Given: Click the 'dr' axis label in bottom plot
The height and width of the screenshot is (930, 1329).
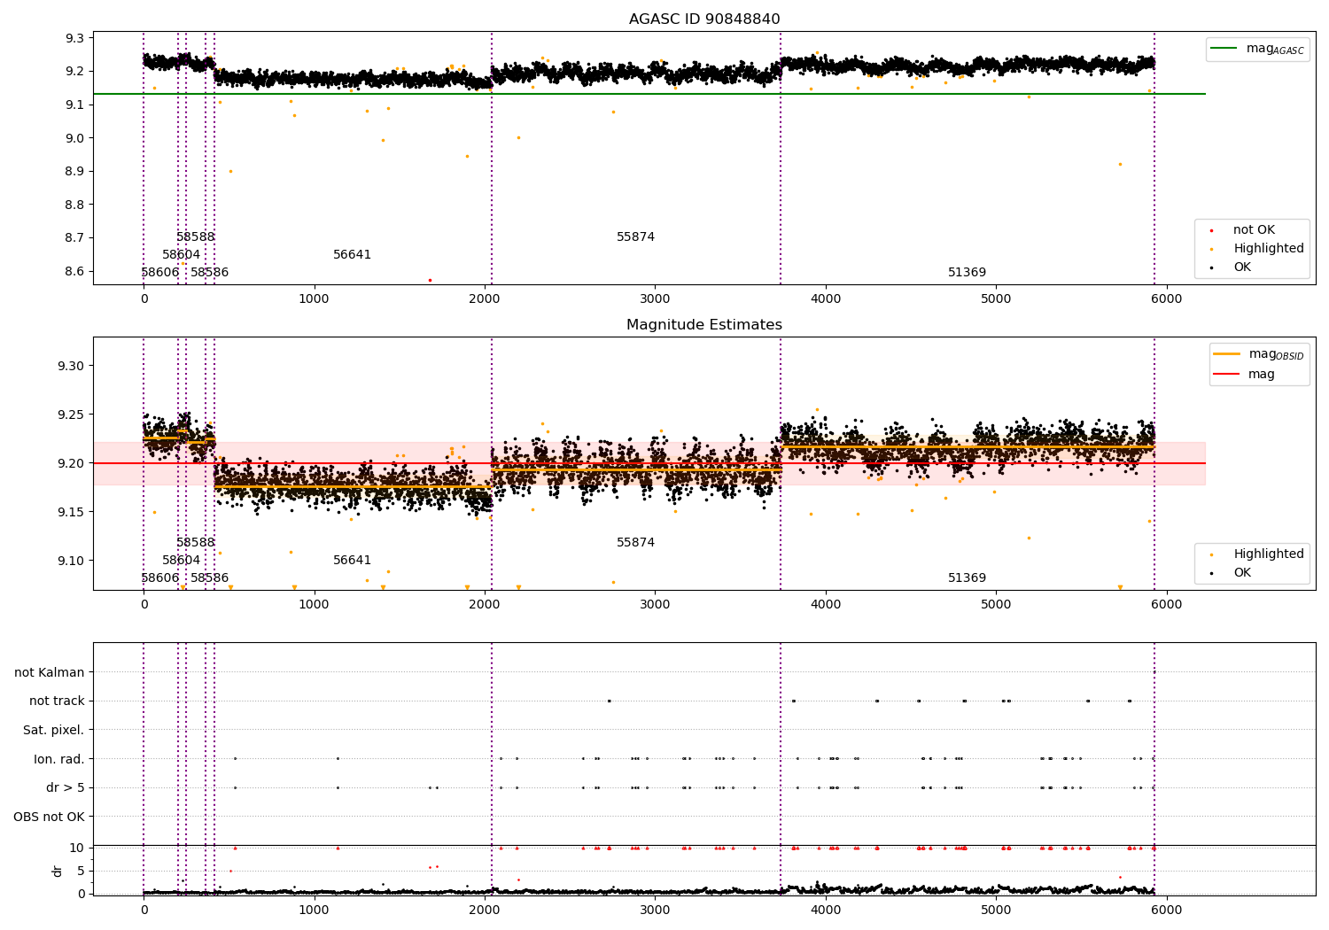Looking at the screenshot, I should 58,871.
